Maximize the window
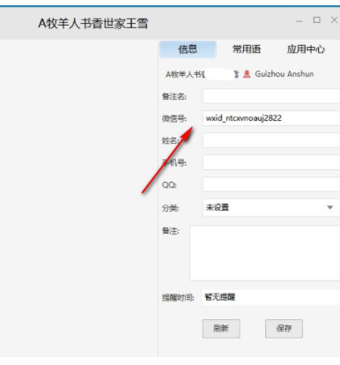The width and height of the screenshot is (340, 365). [x=317, y=20]
